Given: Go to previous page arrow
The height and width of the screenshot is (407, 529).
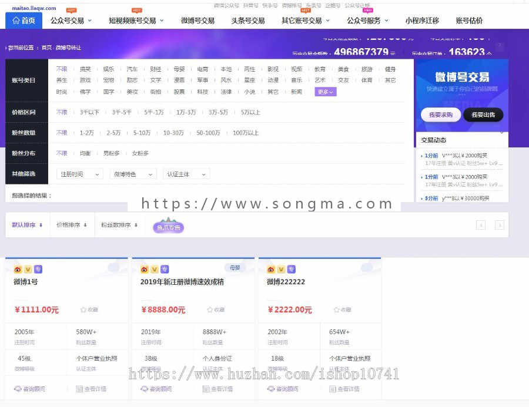Looking at the screenshot, I should [481, 225].
